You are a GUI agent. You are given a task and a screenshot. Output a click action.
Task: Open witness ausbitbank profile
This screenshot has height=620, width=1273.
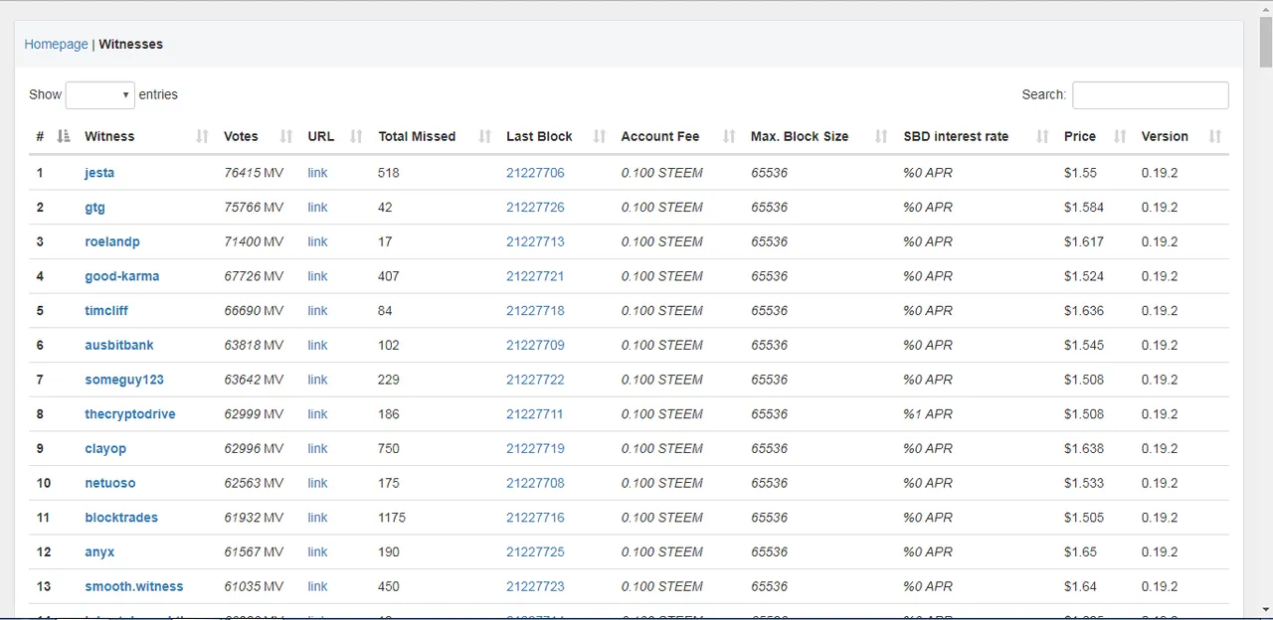pos(119,345)
